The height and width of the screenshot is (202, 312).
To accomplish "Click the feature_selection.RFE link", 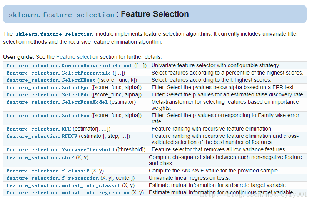I will pos(39,129).
